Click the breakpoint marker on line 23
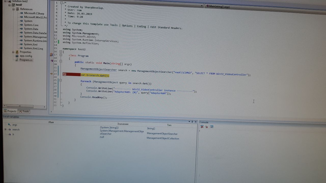 64,74
